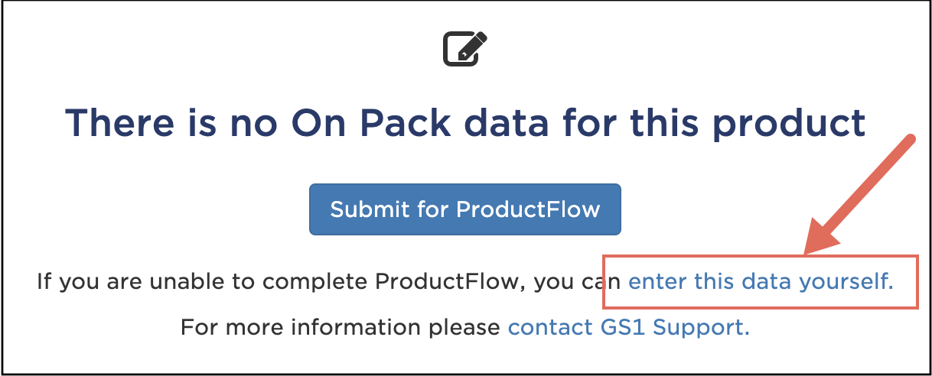This screenshot has width=932, height=376.
Task: Click the pencil edit icon at top
Action: coord(465,48)
